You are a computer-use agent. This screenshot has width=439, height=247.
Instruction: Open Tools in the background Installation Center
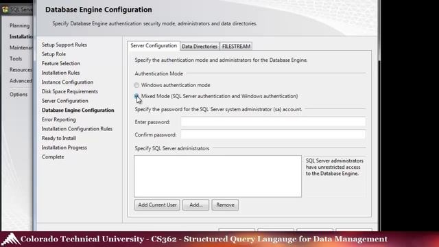pos(16,58)
